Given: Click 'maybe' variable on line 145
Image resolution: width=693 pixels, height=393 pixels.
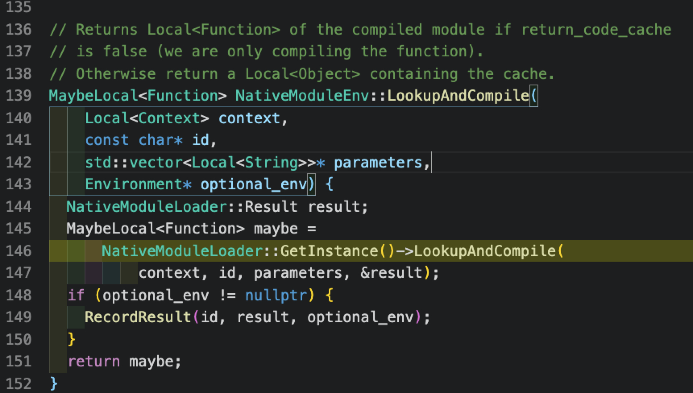Looking at the screenshot, I should pyautogui.click(x=276, y=229).
